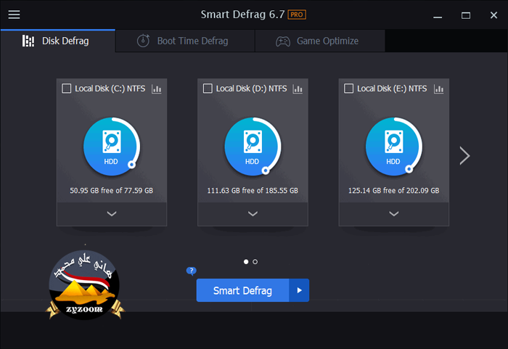This screenshot has height=349, width=508.
Task: Click the 'Local Disk (C:) NTFS' label
Action: [x=110, y=89]
